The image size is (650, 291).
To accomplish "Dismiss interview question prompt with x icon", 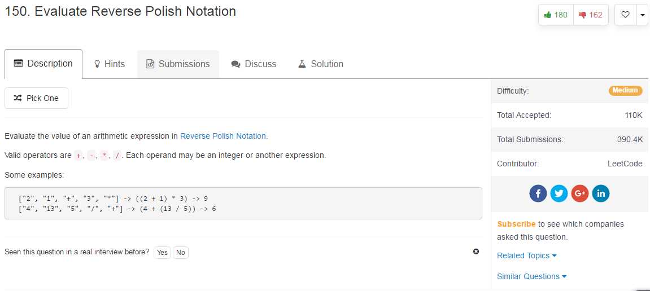I will coord(476,252).
